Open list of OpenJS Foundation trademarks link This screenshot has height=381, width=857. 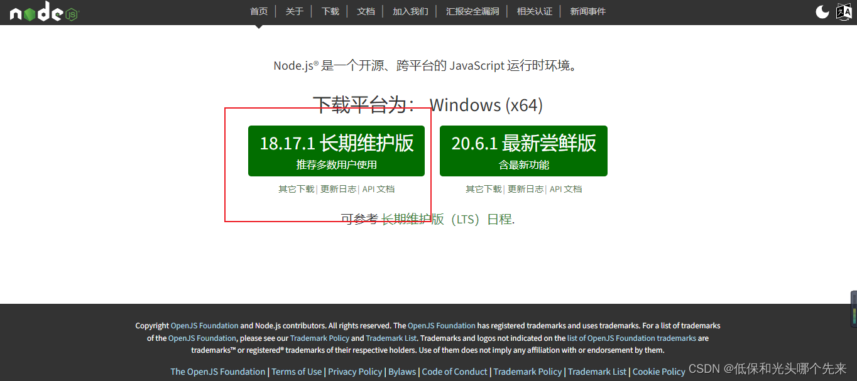631,338
